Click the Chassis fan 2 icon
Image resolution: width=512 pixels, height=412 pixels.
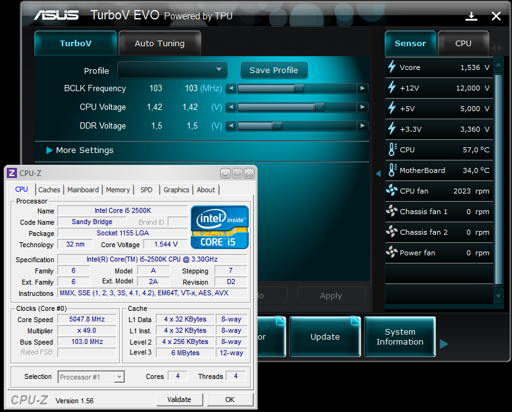click(392, 232)
